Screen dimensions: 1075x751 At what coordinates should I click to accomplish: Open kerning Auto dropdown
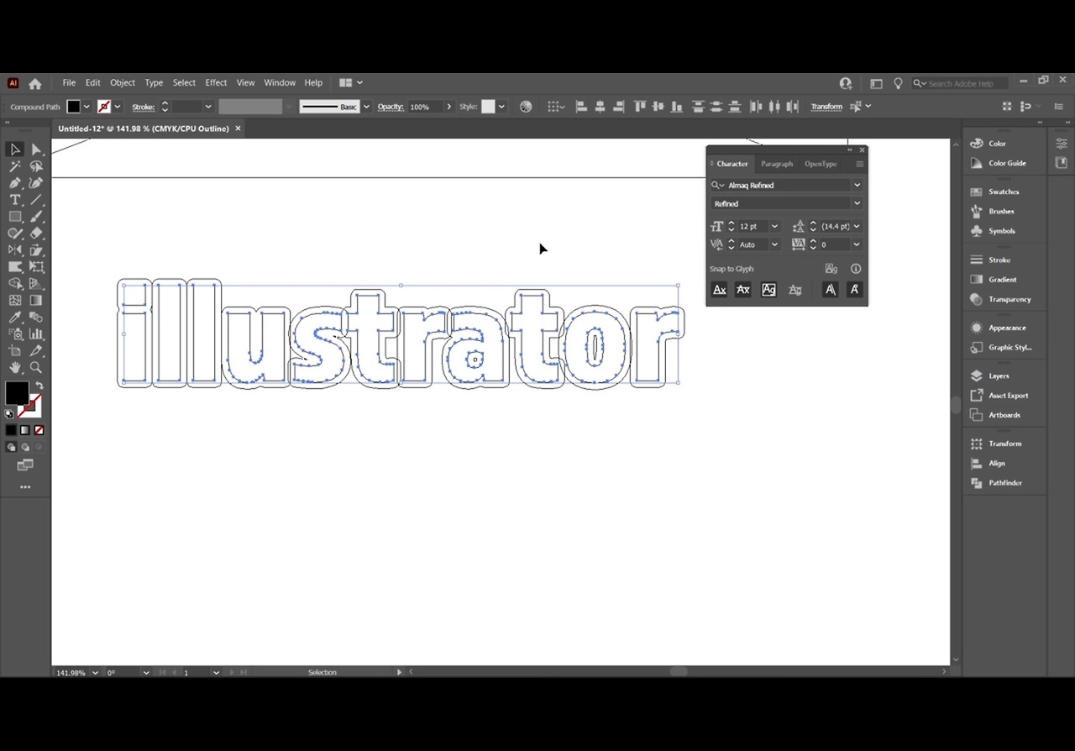774,245
